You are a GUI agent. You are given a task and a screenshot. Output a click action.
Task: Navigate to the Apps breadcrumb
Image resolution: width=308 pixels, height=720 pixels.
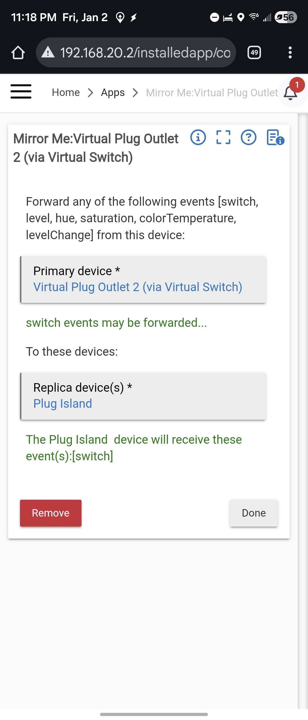113,93
